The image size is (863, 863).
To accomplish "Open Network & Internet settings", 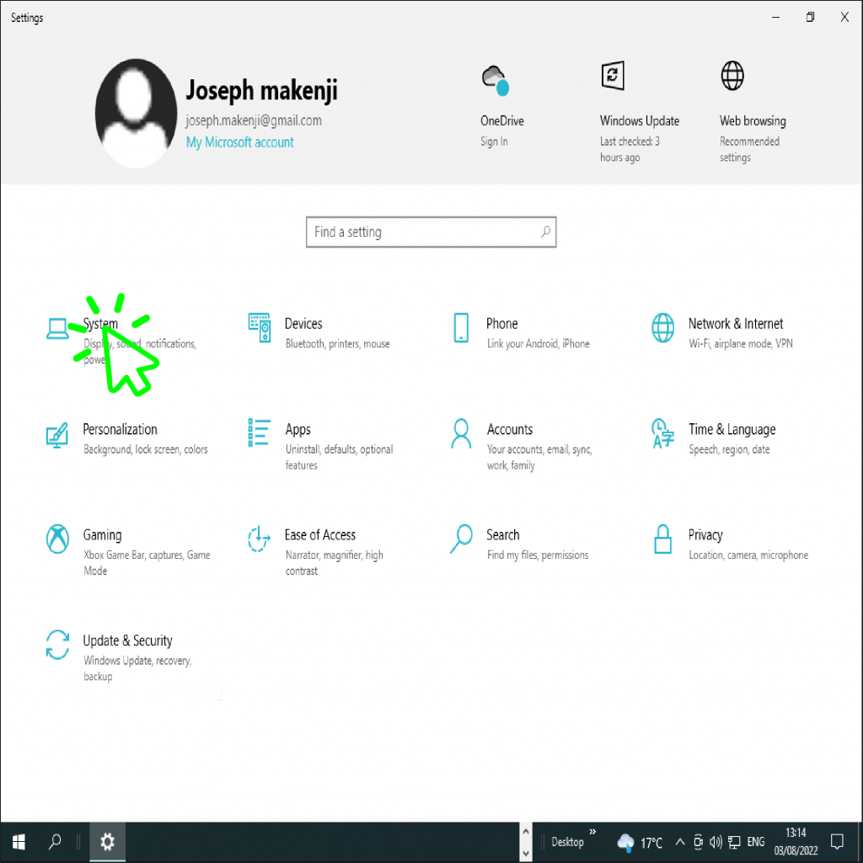I will point(735,324).
